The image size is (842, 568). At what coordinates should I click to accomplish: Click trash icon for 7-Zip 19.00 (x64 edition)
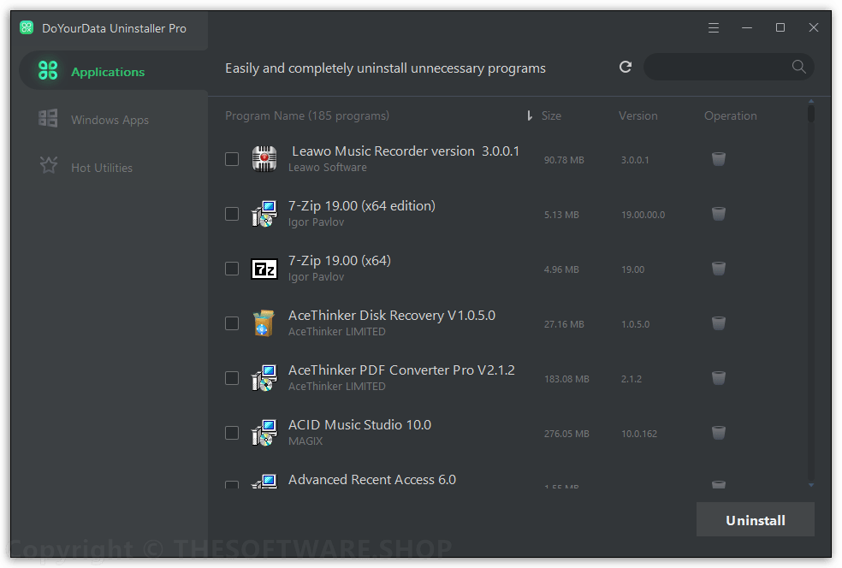[719, 214]
